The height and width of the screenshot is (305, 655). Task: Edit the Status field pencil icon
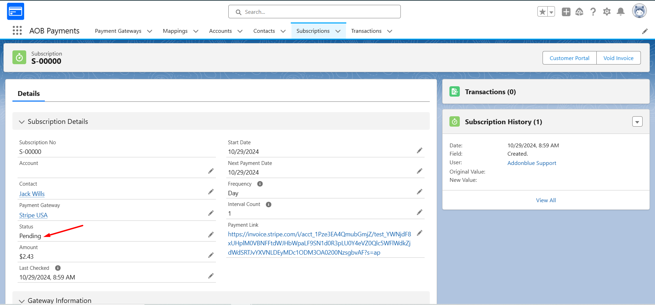211,235
